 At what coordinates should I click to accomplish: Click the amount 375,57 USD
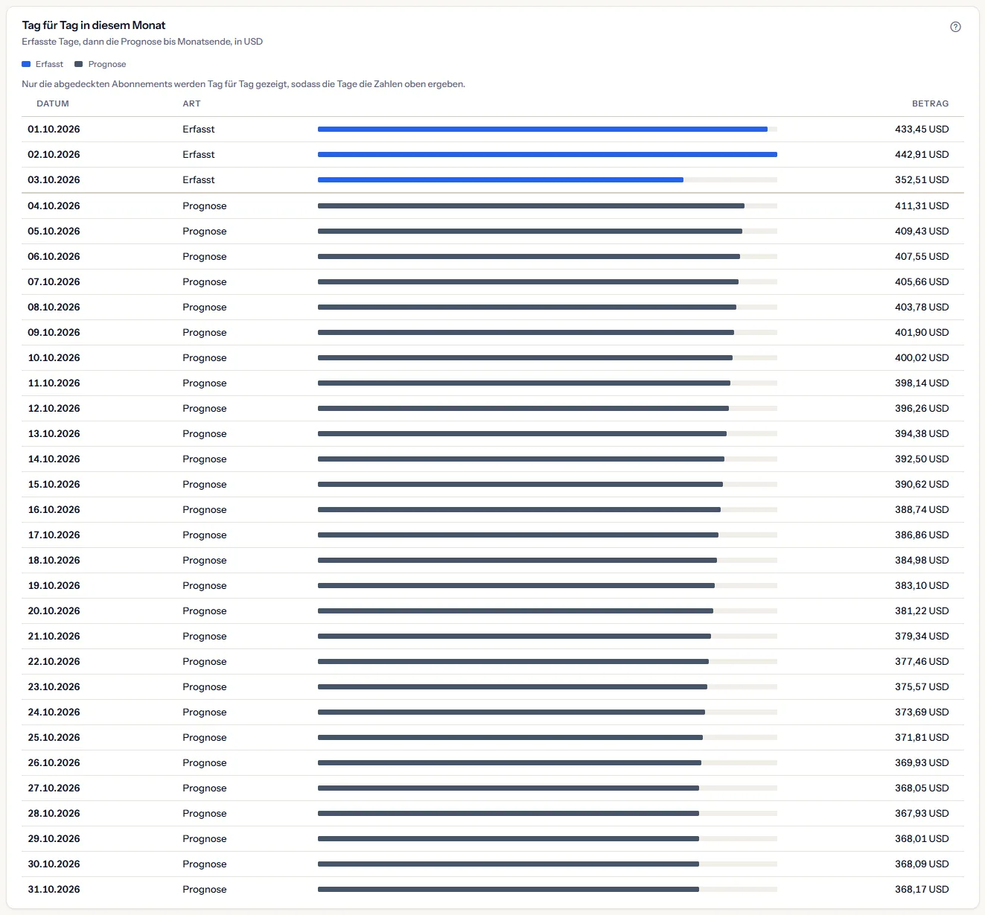(x=922, y=686)
